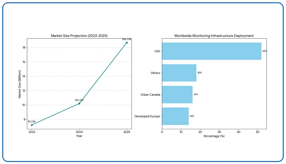286x164 pixels.
Task: Select the Developed Europe category label
Action: pyautogui.click(x=147, y=116)
